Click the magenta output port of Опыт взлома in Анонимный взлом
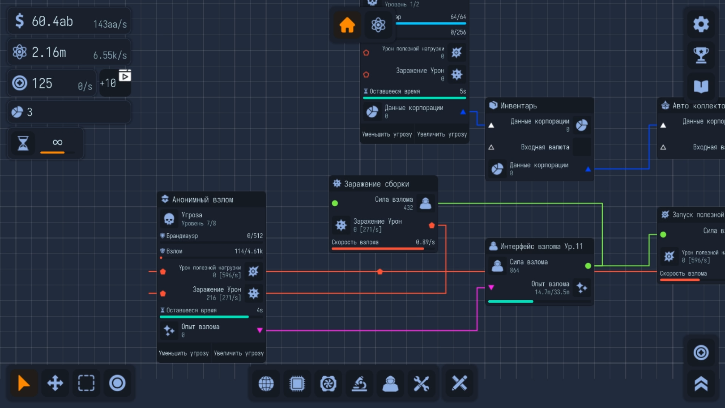 pos(260,330)
